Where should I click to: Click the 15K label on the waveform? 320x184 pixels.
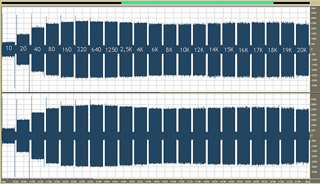point(229,50)
